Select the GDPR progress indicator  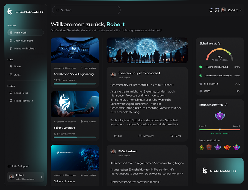(x=201, y=91)
